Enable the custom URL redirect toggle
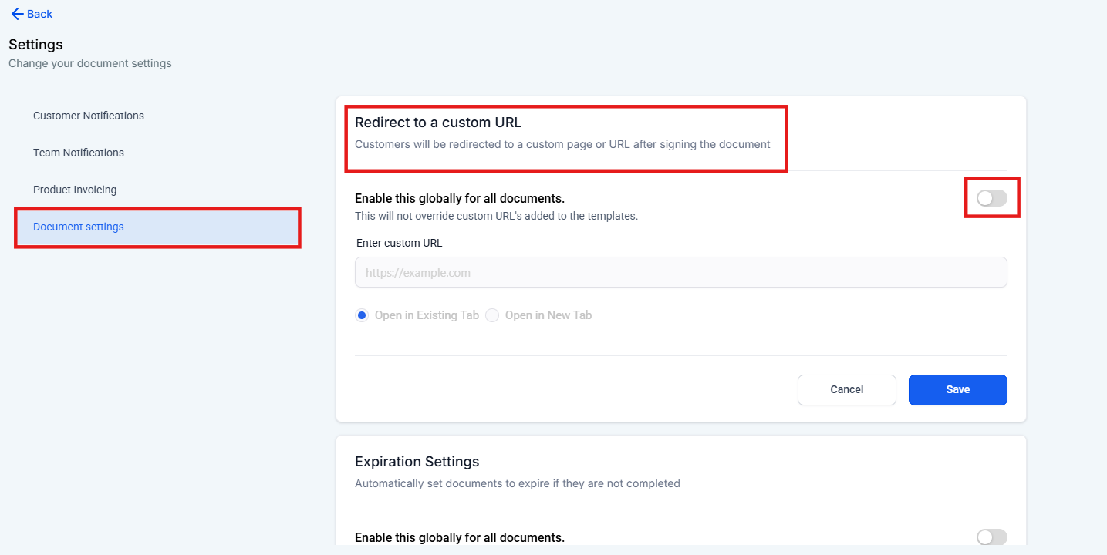Screen dimensions: 1107x555 (x=991, y=198)
